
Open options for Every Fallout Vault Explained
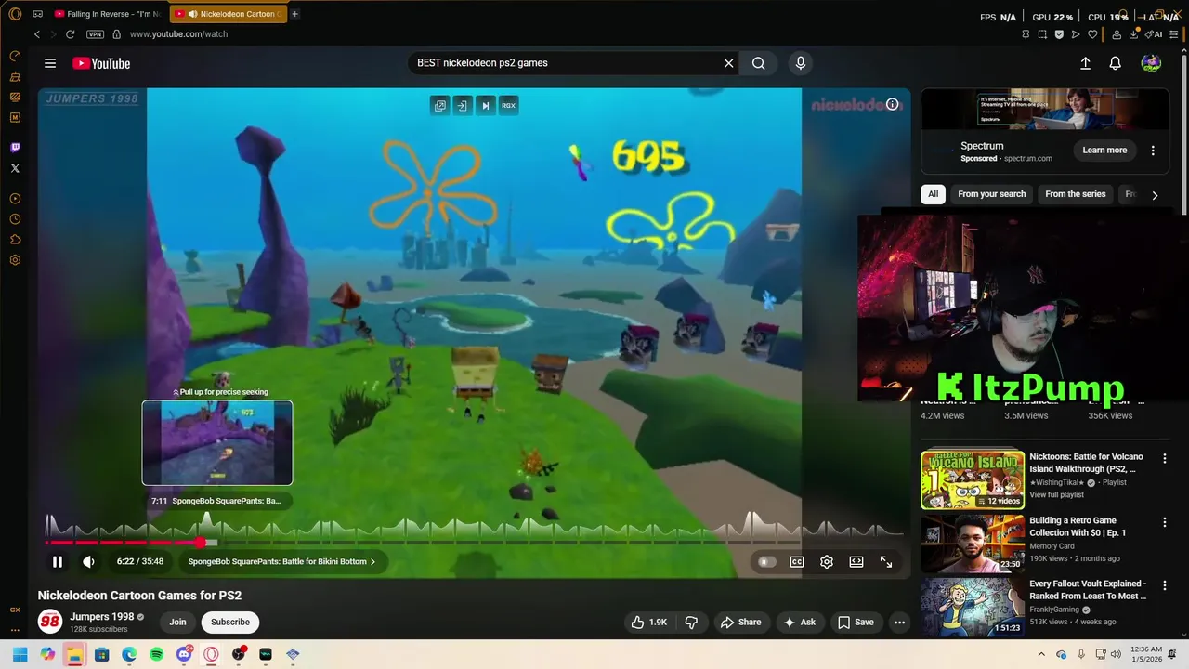(1164, 585)
